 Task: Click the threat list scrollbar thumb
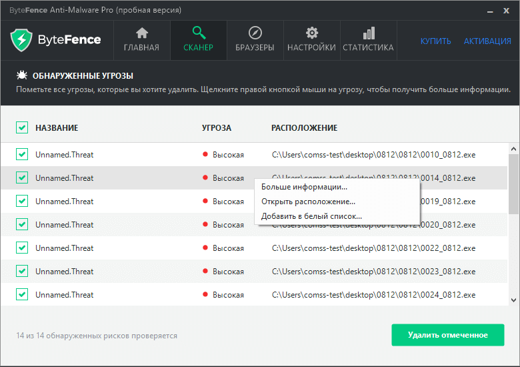coord(513,183)
